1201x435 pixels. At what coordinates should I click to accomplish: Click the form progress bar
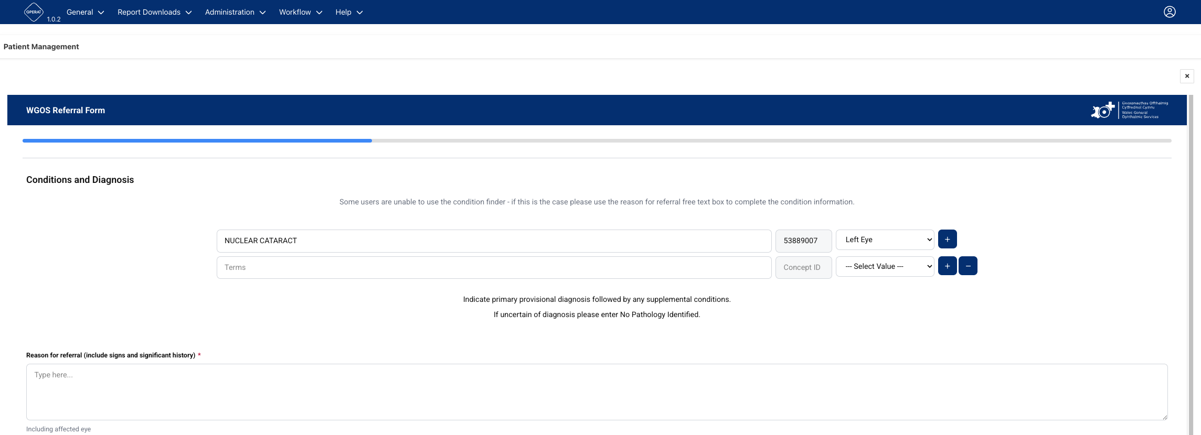point(597,140)
